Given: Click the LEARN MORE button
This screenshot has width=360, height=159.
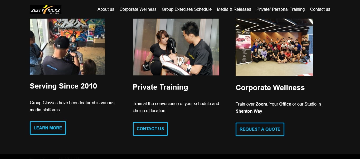Looking at the screenshot, I should click(x=48, y=128).
